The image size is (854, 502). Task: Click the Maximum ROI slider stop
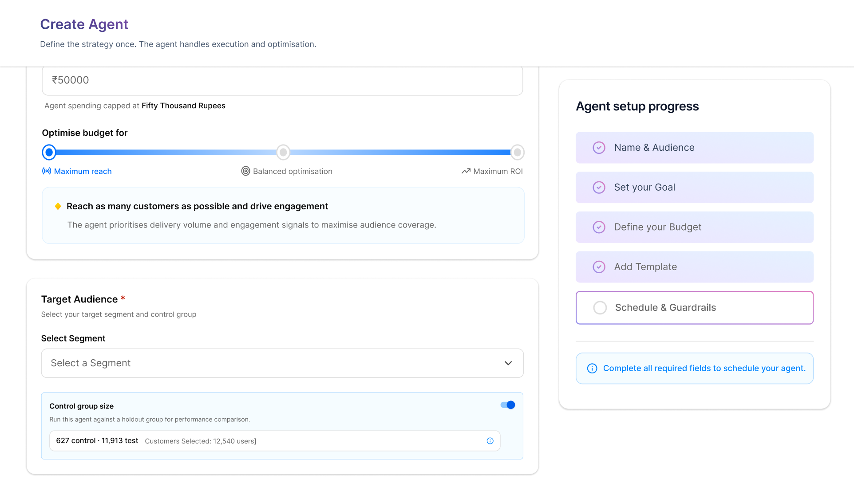tap(517, 152)
